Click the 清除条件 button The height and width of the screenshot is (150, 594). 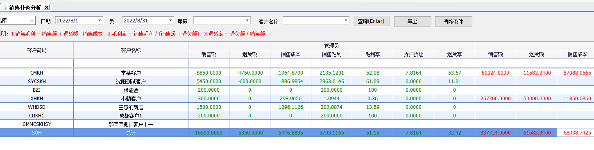453,21
